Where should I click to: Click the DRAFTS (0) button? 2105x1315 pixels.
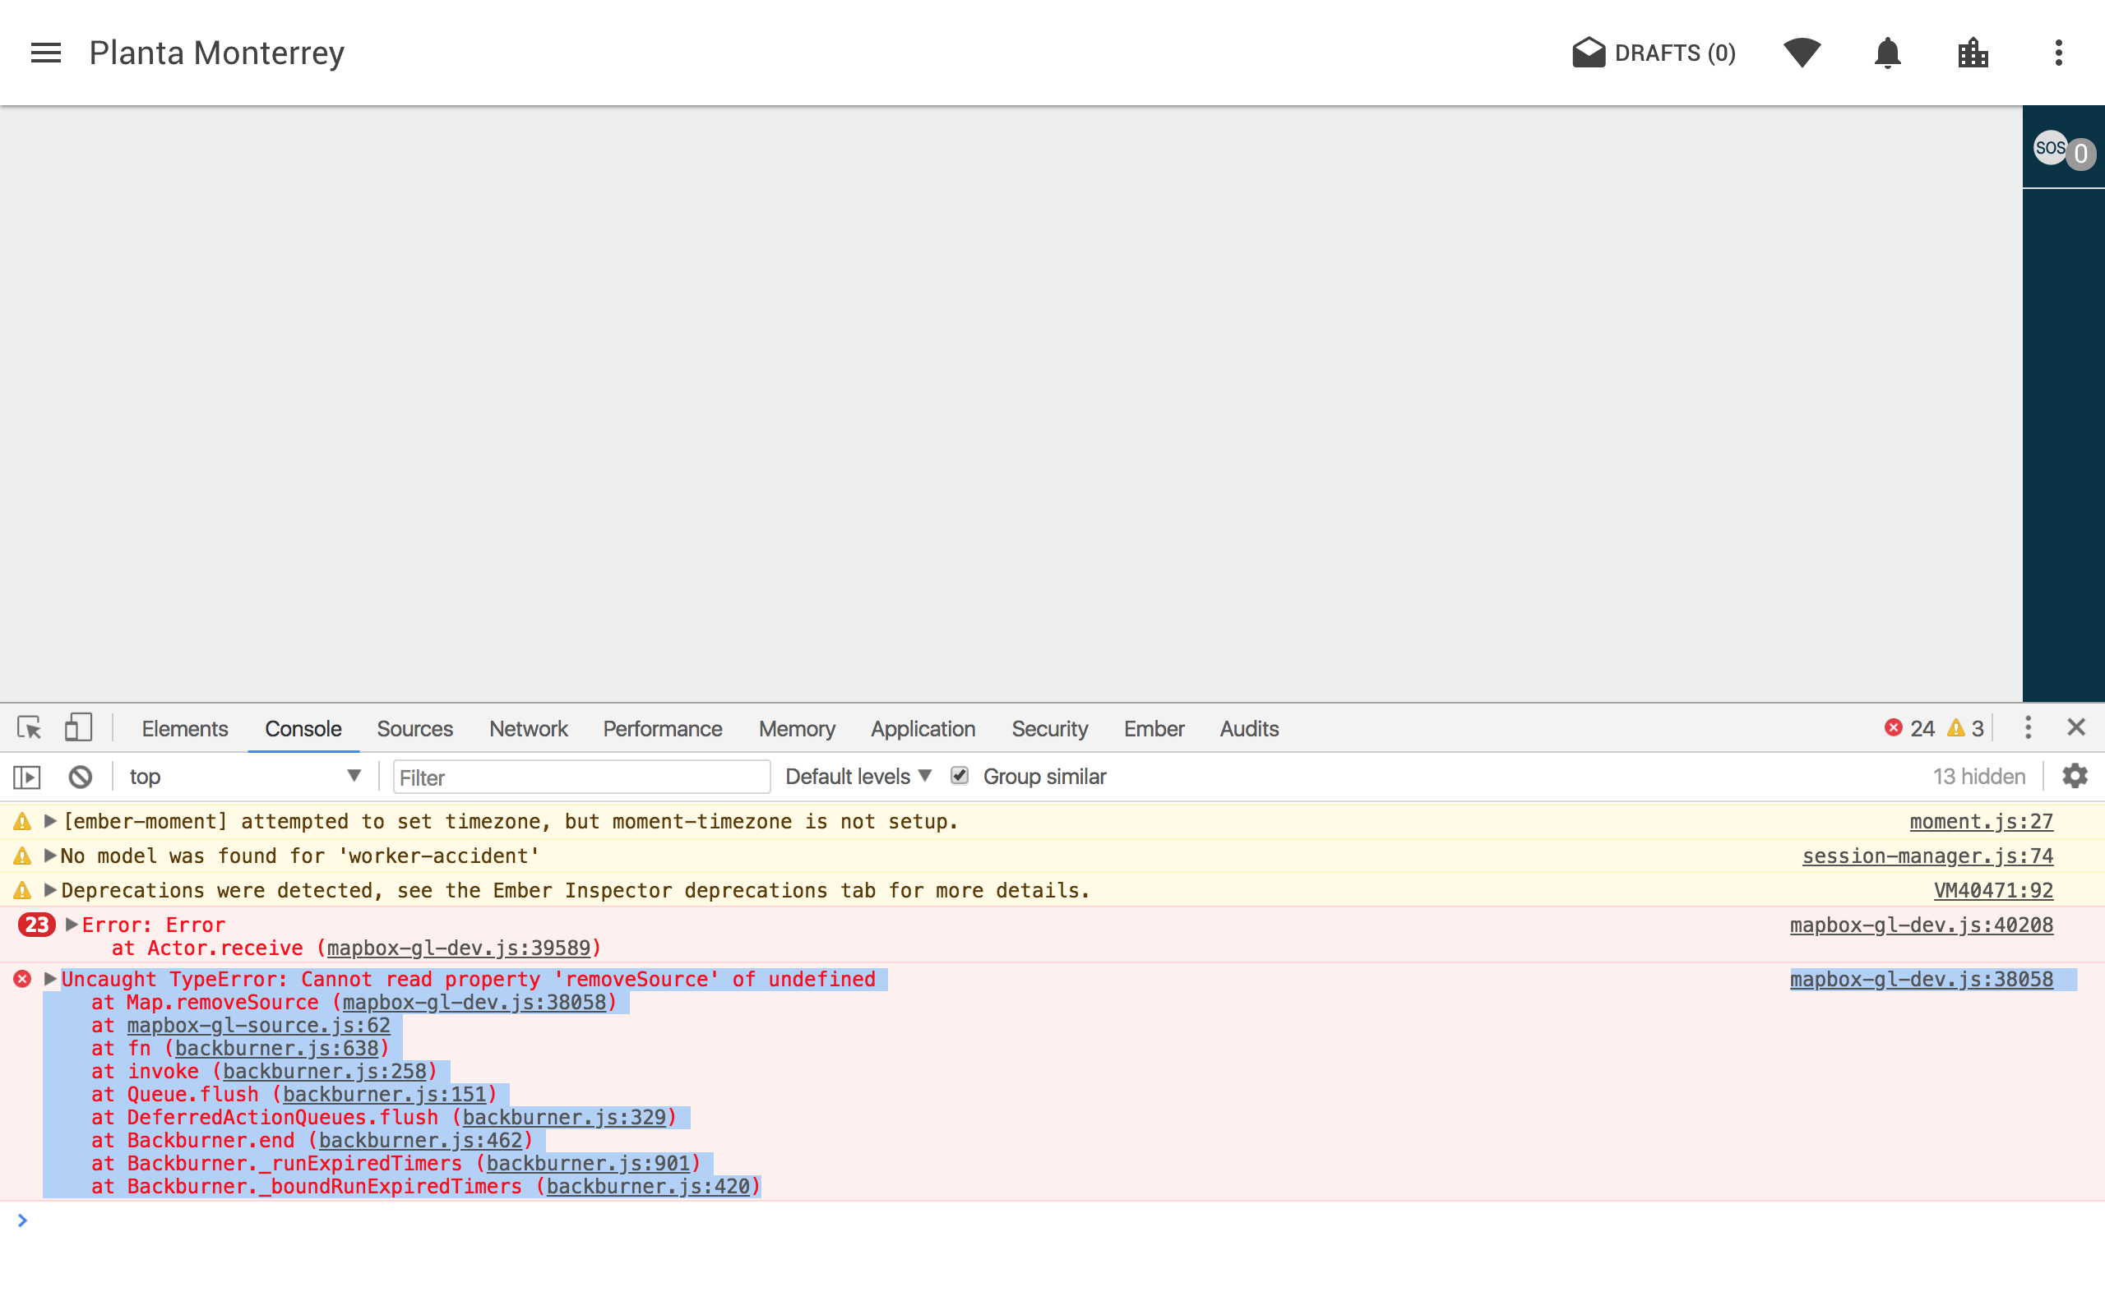point(1654,53)
